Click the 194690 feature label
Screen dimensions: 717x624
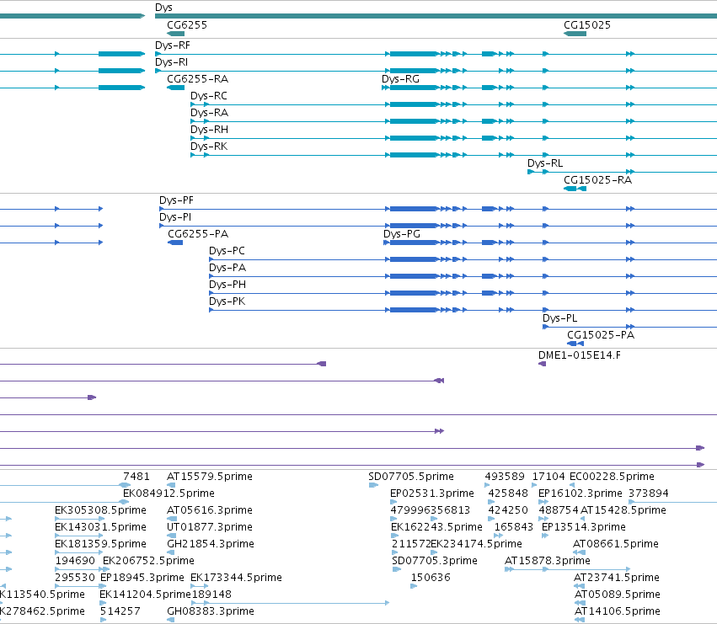[75, 562]
